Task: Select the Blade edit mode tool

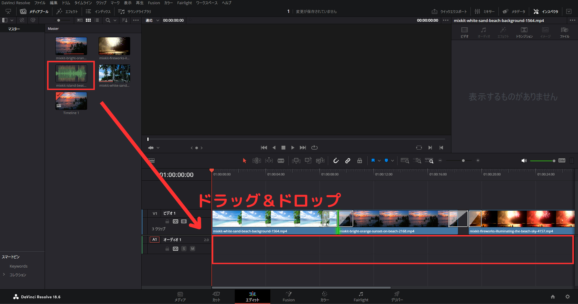Action: (281, 160)
